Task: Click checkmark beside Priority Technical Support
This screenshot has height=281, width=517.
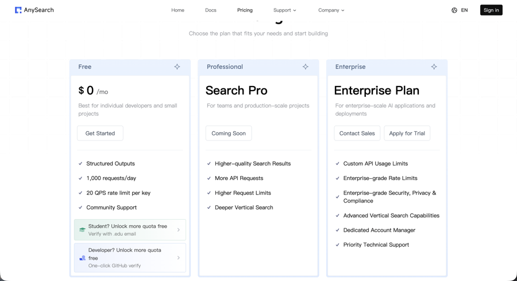Action: click(x=337, y=245)
